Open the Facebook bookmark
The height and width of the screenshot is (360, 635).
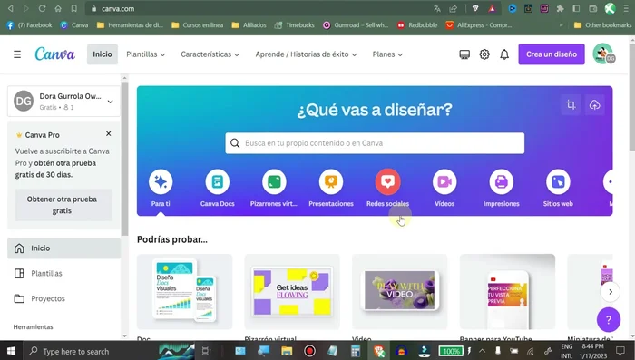(30, 25)
